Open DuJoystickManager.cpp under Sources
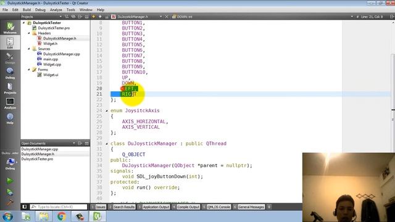The height and width of the screenshot is (222, 395). 61,54
